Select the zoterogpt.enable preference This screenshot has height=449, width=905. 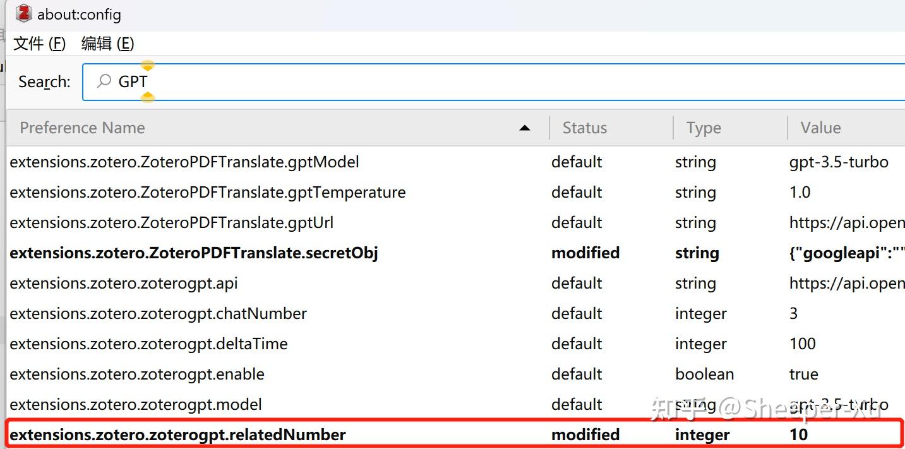pyautogui.click(x=137, y=374)
